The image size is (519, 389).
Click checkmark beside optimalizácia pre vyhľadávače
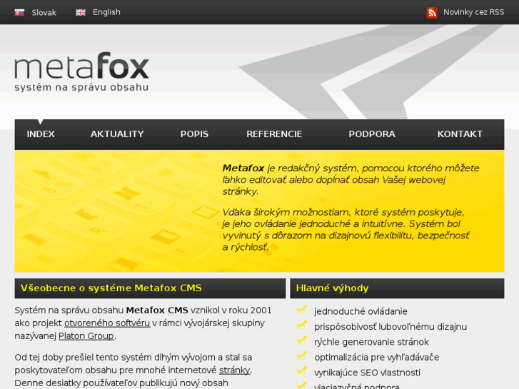coord(301,355)
